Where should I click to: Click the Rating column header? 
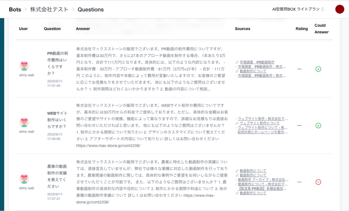302,29
